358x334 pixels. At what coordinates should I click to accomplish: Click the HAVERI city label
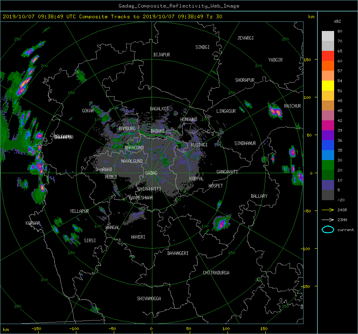138,237
